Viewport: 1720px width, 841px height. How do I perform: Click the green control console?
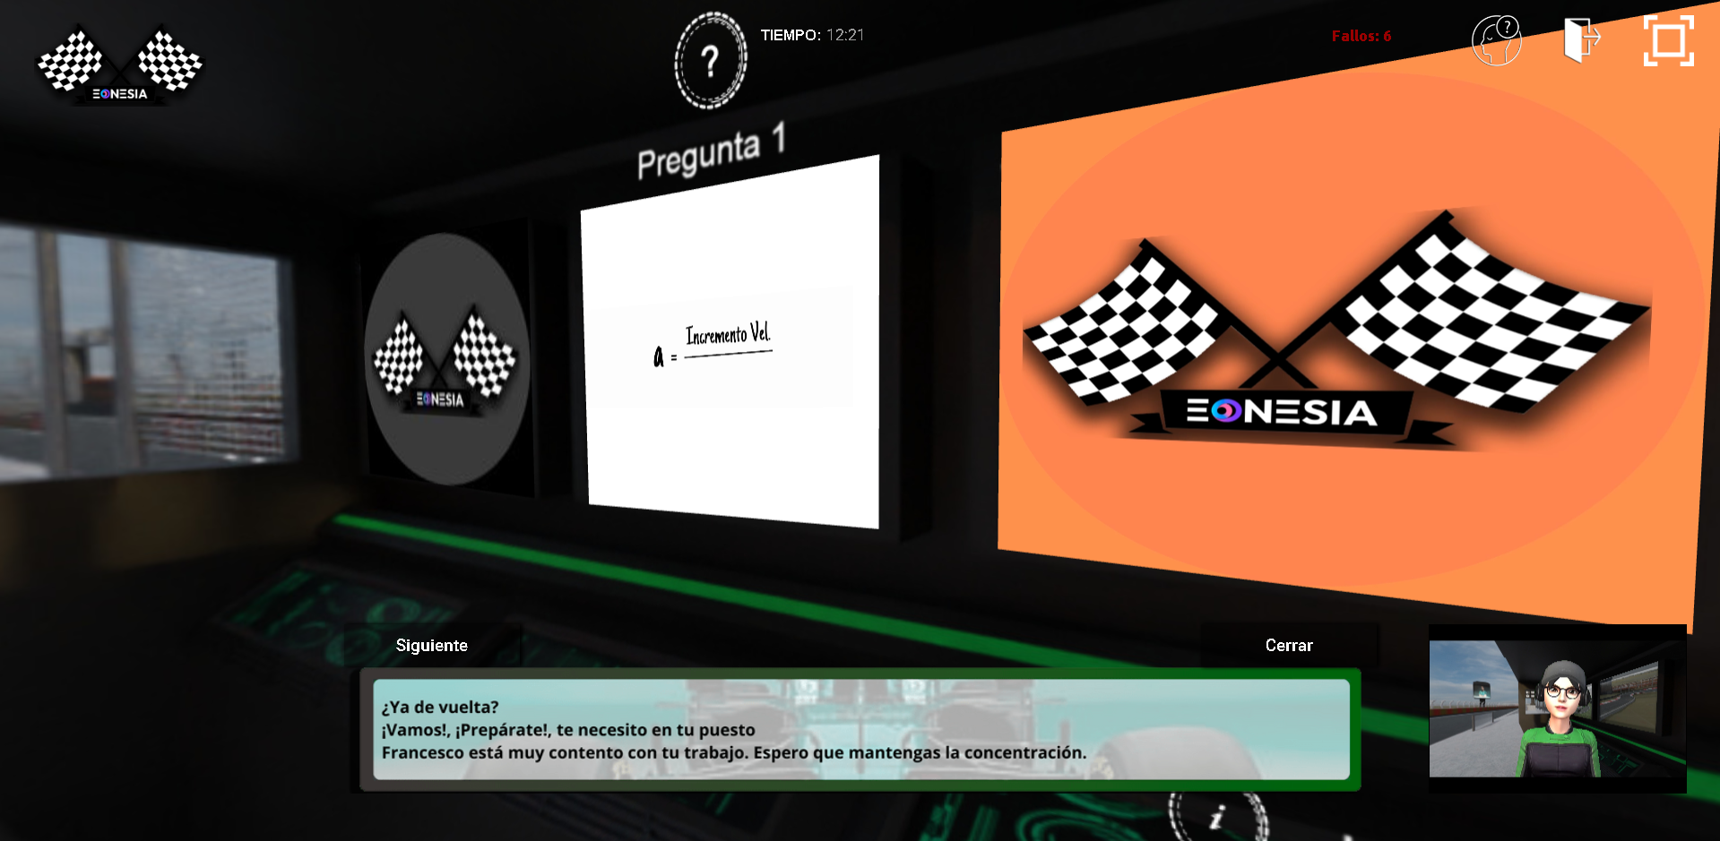(341, 609)
